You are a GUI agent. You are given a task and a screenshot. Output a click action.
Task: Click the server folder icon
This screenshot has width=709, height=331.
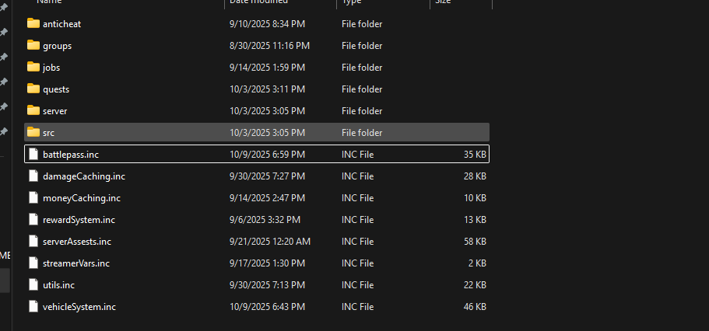[x=33, y=110]
